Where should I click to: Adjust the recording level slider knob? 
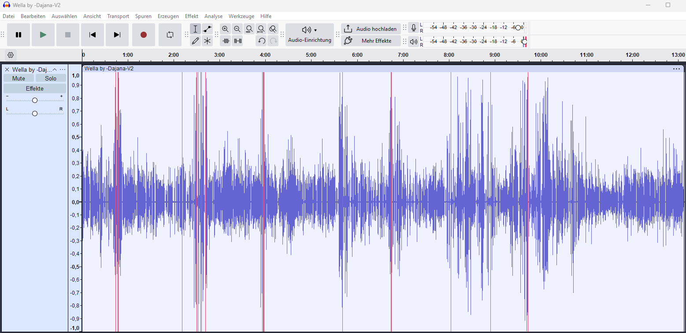pyautogui.click(x=518, y=28)
